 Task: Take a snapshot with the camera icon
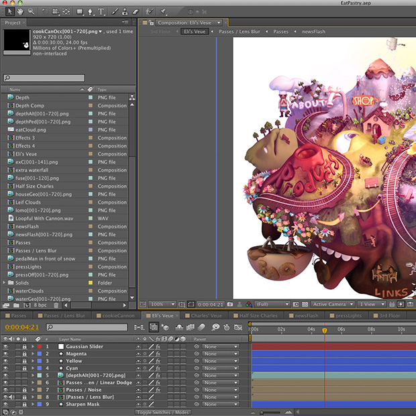pyautogui.click(x=229, y=305)
